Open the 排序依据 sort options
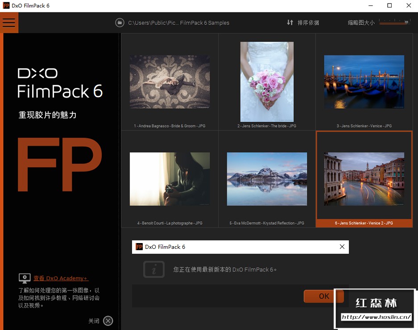Viewport: 418px width, 330px height. click(308, 22)
